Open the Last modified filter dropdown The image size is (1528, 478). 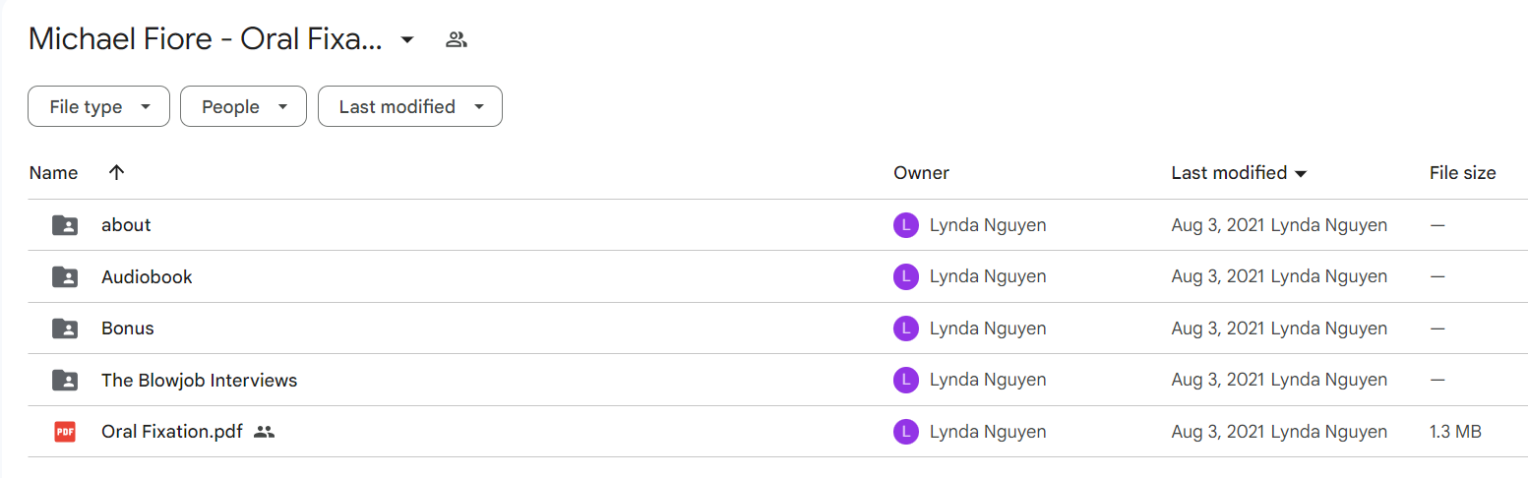click(x=410, y=106)
